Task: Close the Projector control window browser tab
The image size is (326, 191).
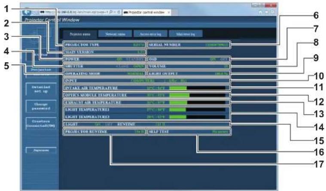Action: click(169, 12)
